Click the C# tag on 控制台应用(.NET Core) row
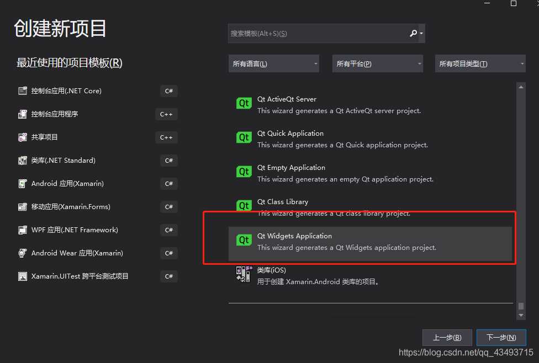539x363 pixels. (x=169, y=91)
